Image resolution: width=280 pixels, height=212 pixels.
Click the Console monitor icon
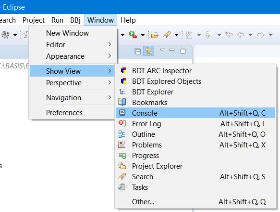122,113
